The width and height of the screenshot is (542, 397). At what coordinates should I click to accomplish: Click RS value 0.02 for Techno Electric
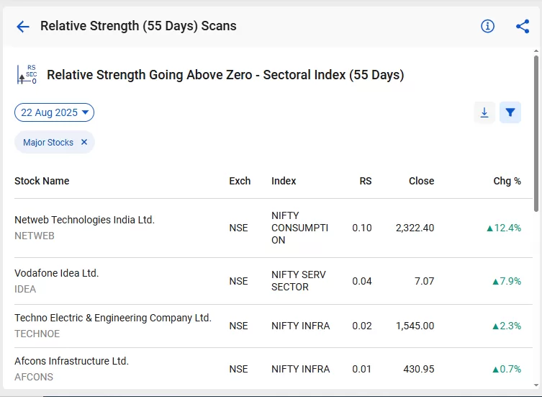coord(362,326)
